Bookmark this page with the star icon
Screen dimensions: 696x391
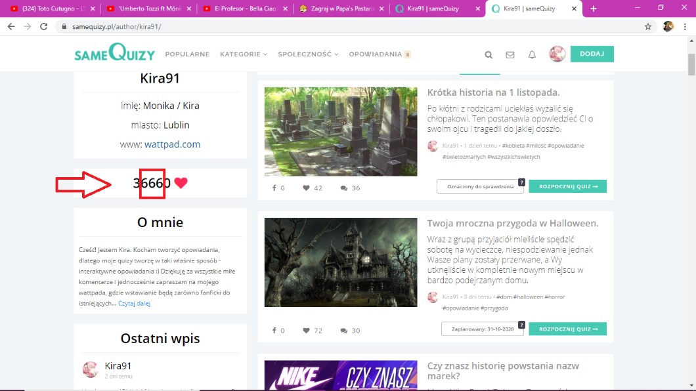(x=648, y=27)
